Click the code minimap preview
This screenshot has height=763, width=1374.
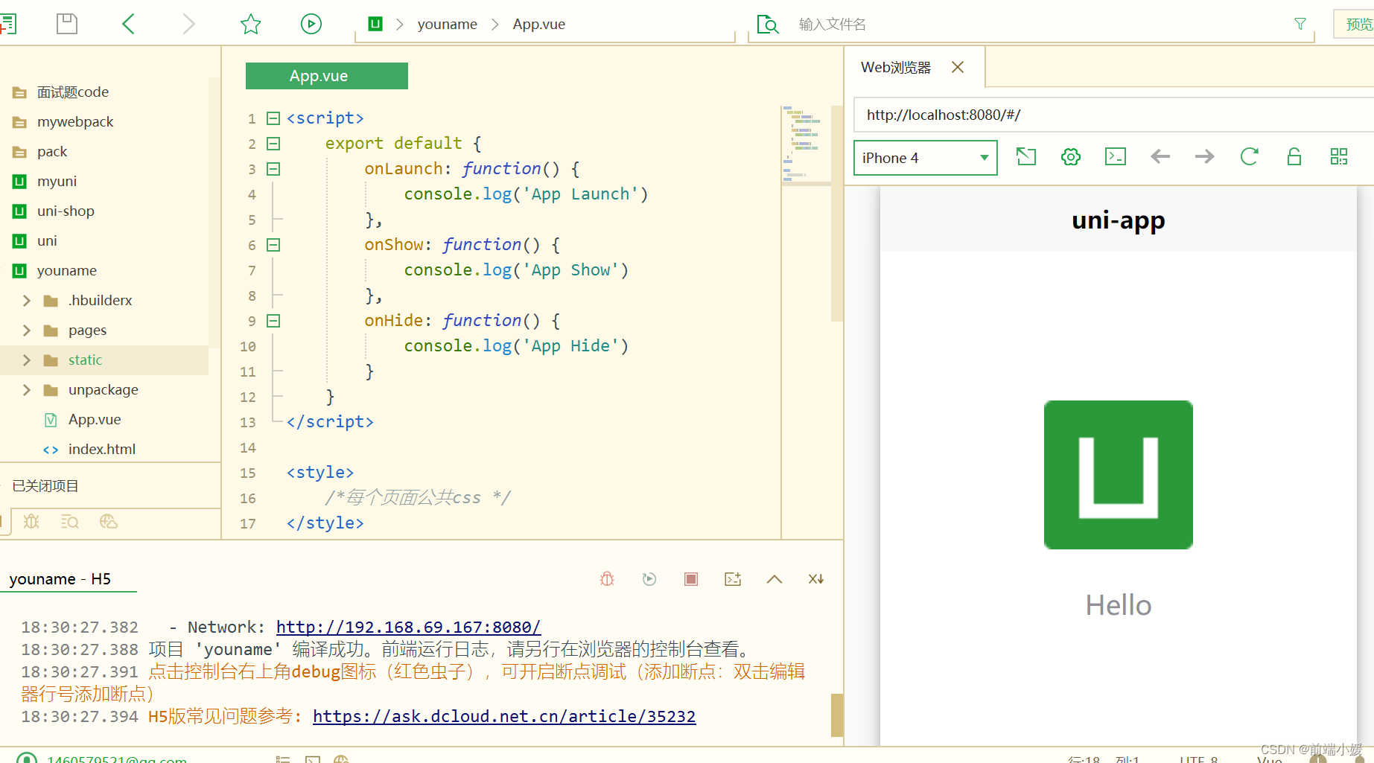(x=806, y=145)
